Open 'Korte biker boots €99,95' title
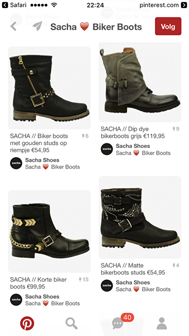Screen dimensions: 189x336 click(x=39, y=283)
